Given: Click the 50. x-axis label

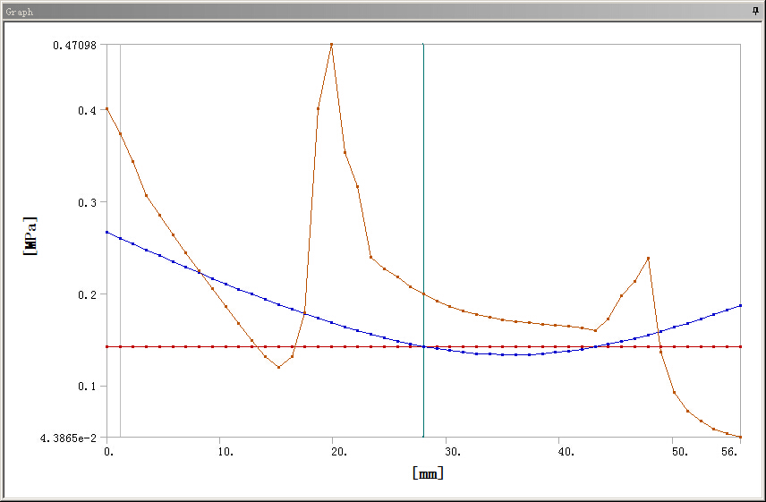Looking at the screenshot, I should 679,452.
